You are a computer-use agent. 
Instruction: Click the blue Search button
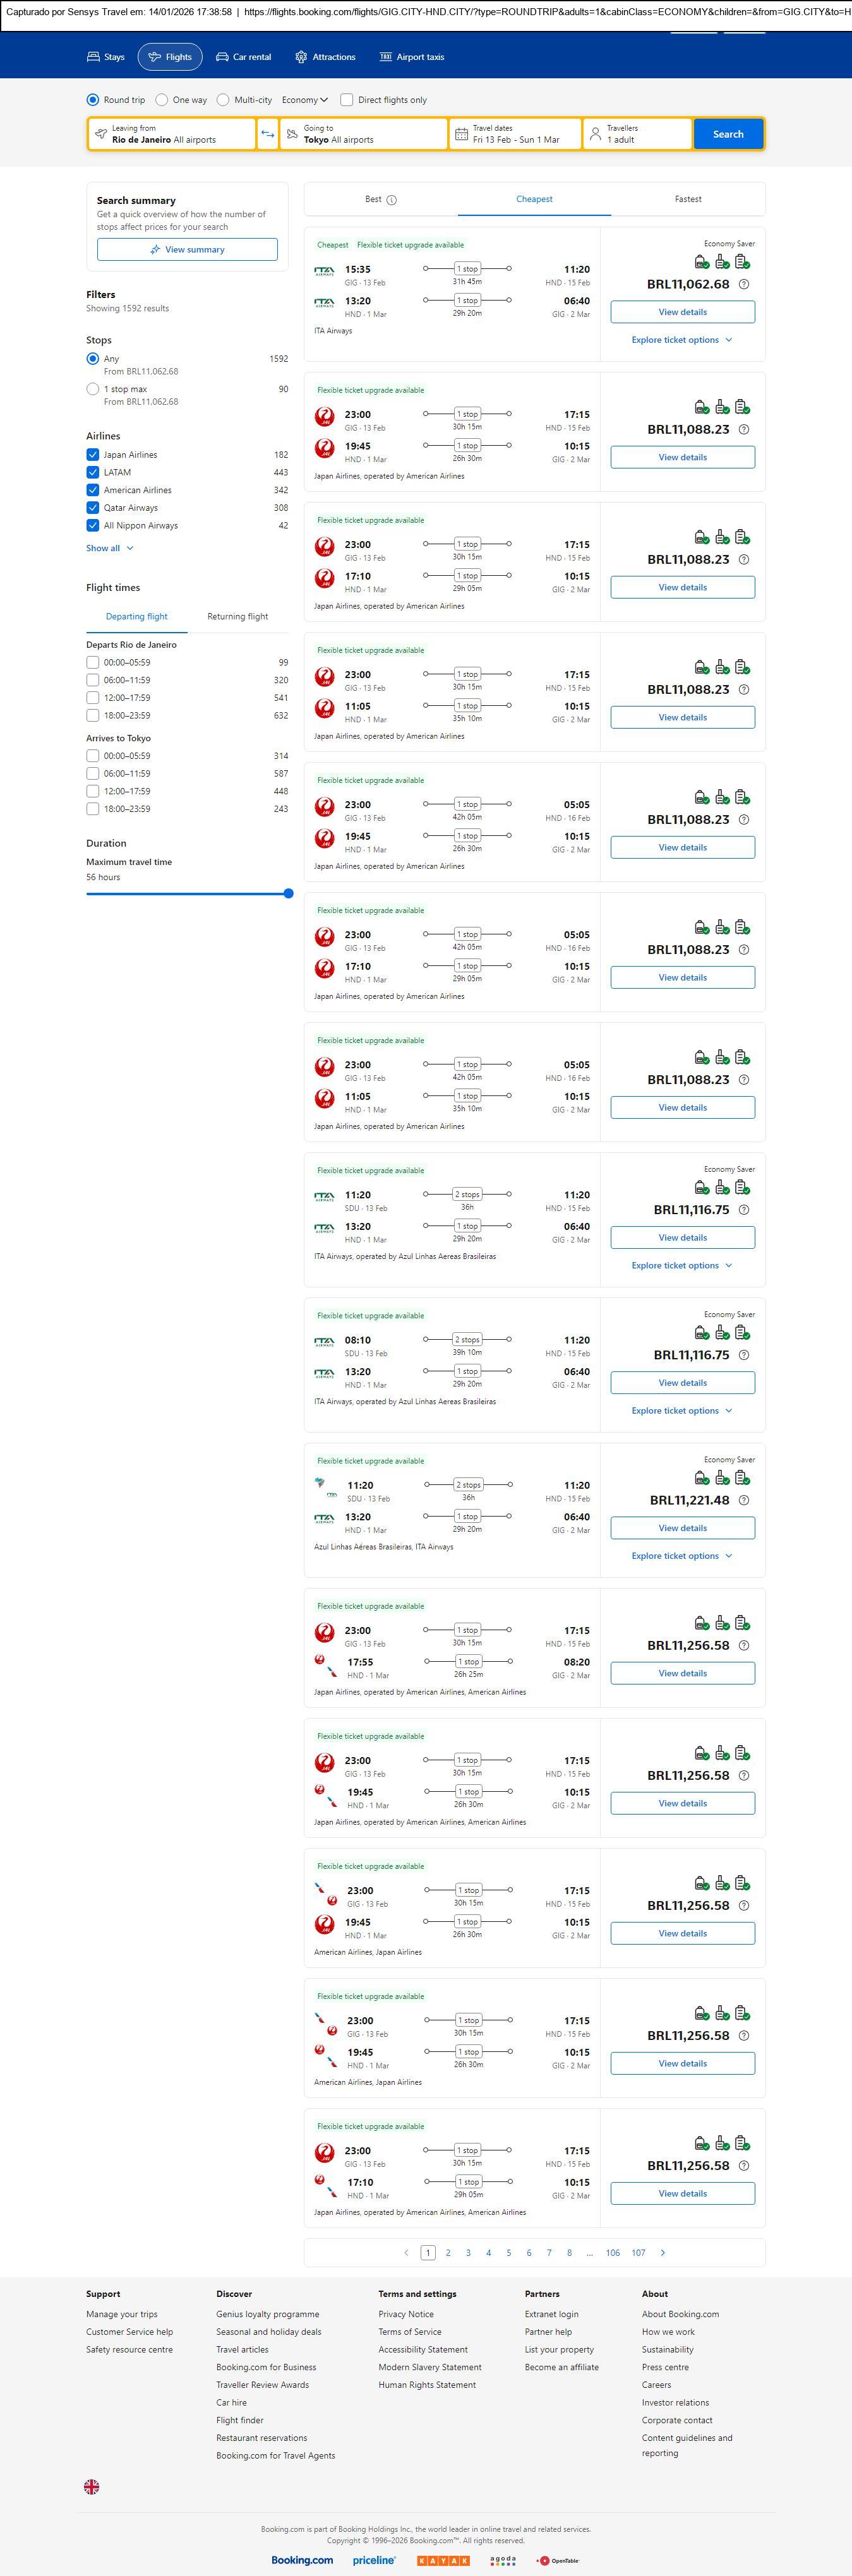click(727, 134)
